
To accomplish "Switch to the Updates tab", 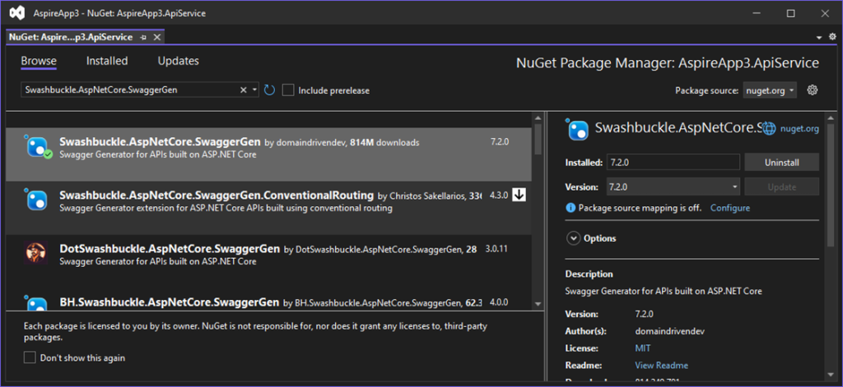I will pyautogui.click(x=178, y=61).
